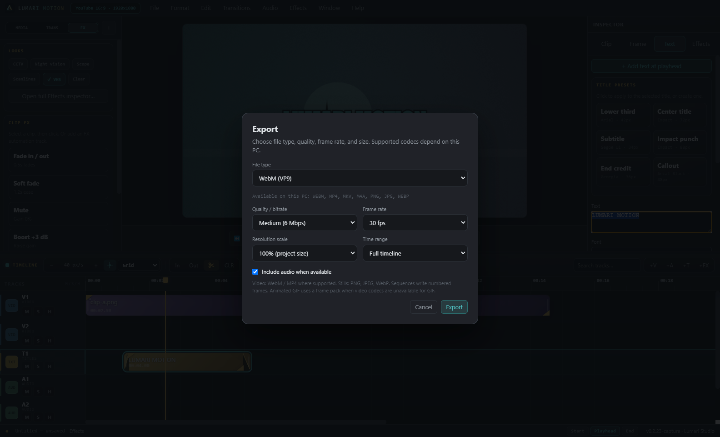
Task: Click the CLR timeline button
Action: click(229, 265)
